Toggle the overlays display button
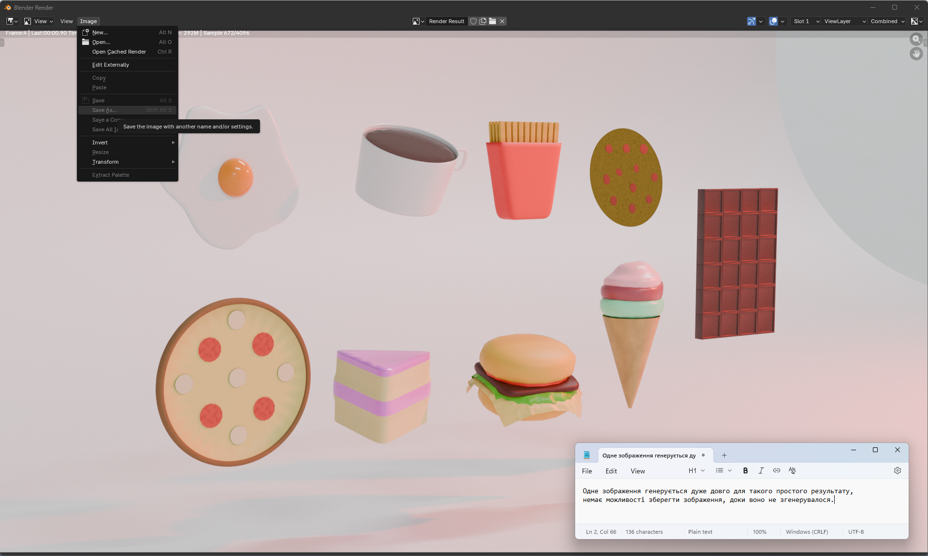Screen dimensions: 928x556 [773, 21]
